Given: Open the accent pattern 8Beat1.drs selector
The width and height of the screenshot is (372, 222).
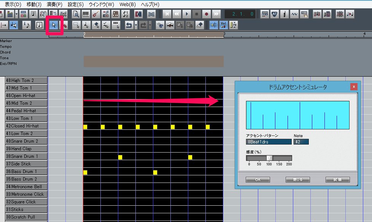Looking at the screenshot, I should pyautogui.click(x=269, y=142).
